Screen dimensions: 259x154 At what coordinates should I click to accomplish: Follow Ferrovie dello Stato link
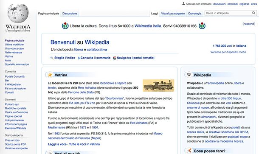point(81,92)
